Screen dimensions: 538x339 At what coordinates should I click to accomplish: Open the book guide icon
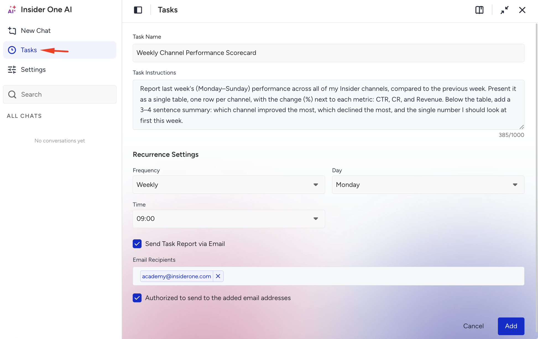click(479, 10)
